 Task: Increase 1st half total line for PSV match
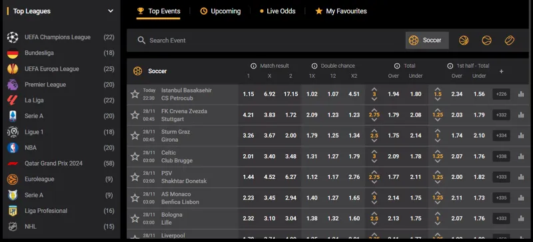pos(438,172)
